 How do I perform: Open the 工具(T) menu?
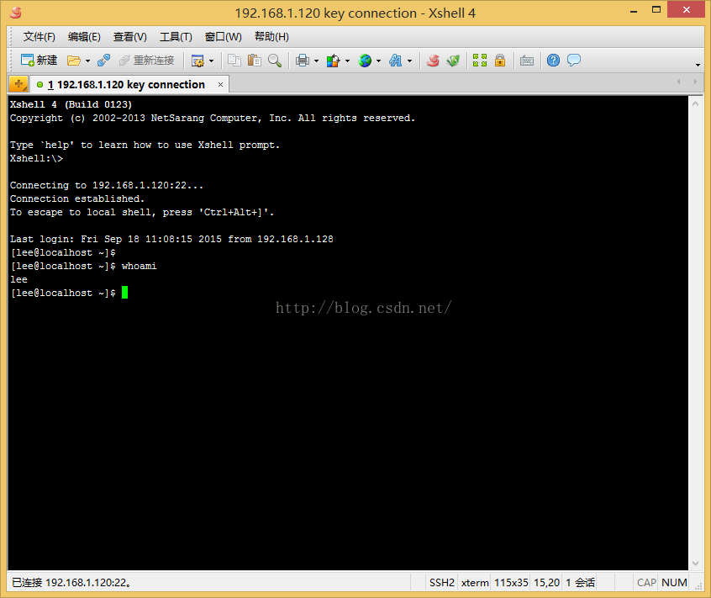coord(176,37)
